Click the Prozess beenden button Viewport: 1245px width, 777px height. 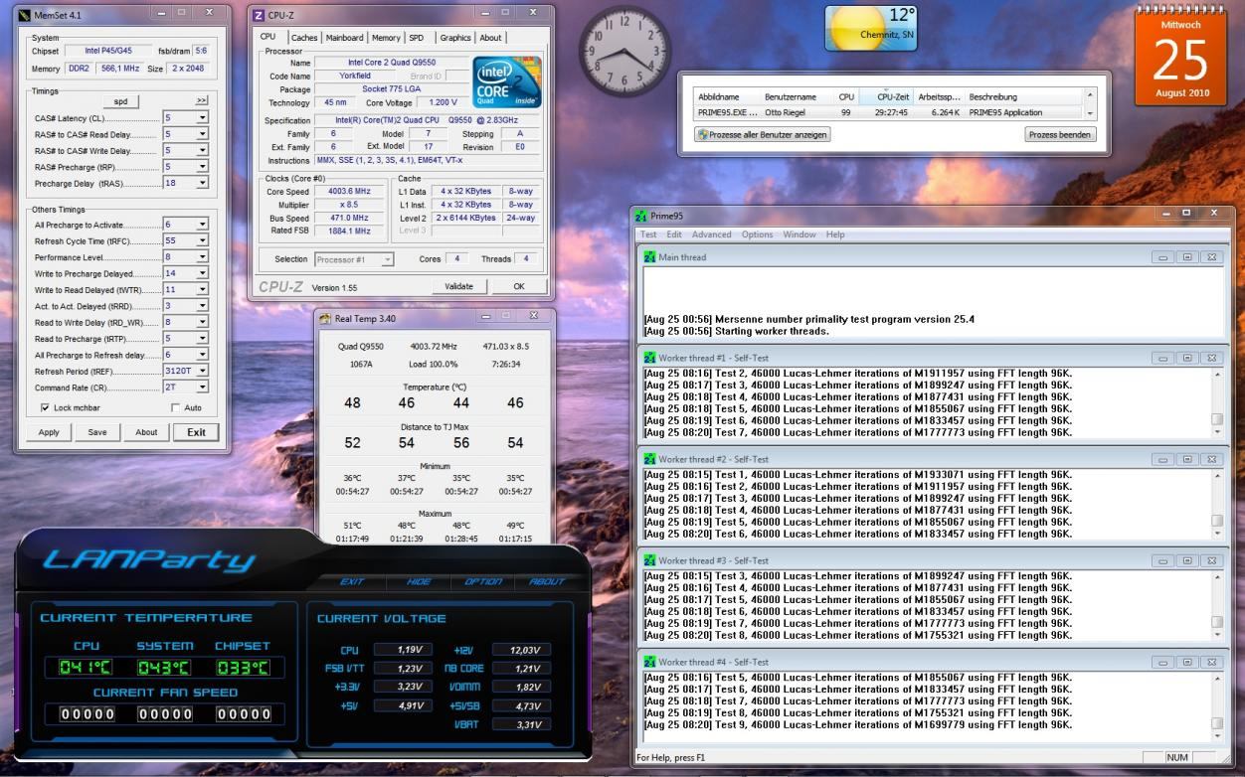point(1061,134)
